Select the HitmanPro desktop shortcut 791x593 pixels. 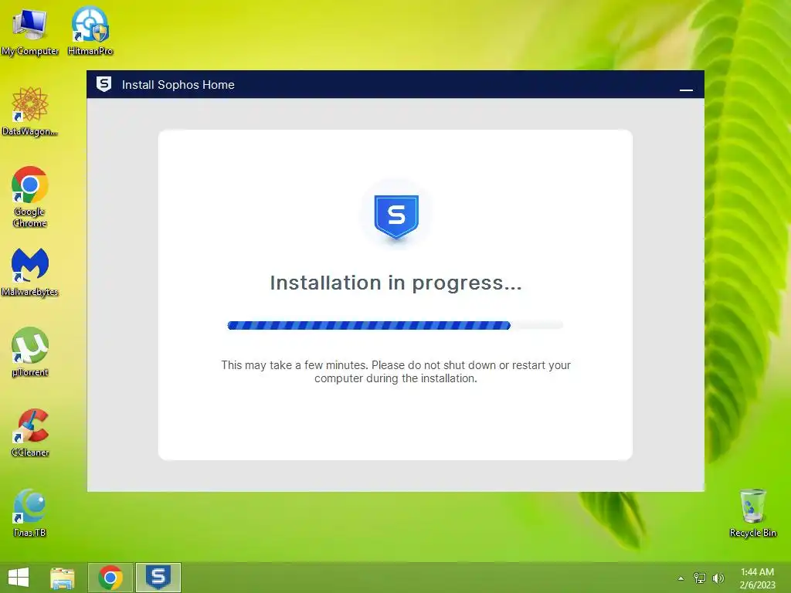[x=90, y=31]
